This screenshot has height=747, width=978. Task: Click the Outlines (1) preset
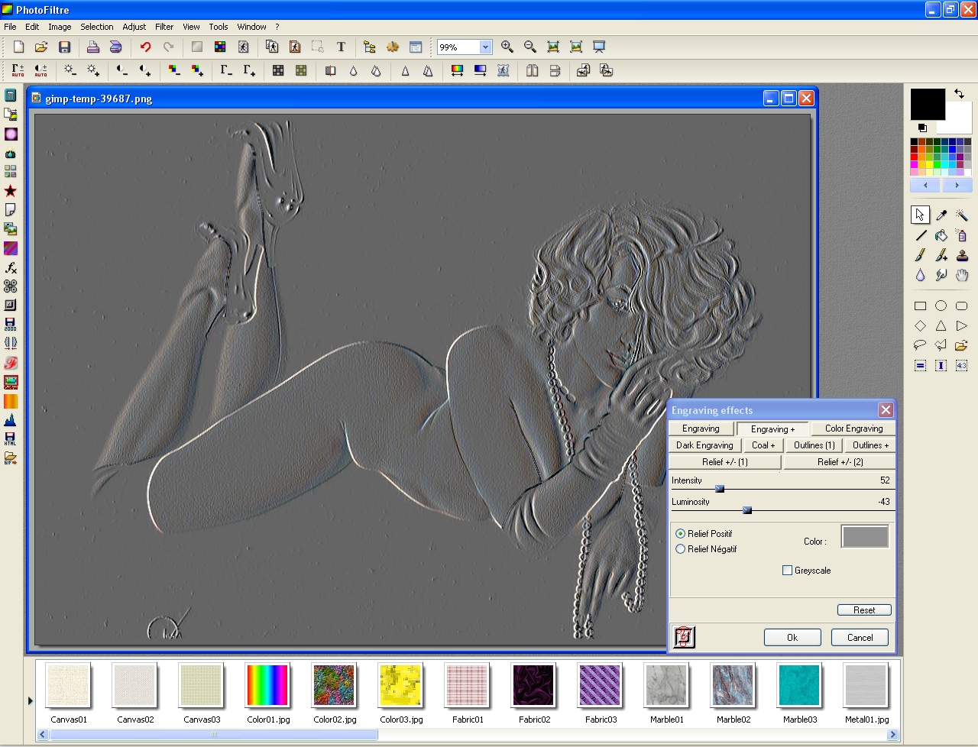point(814,445)
